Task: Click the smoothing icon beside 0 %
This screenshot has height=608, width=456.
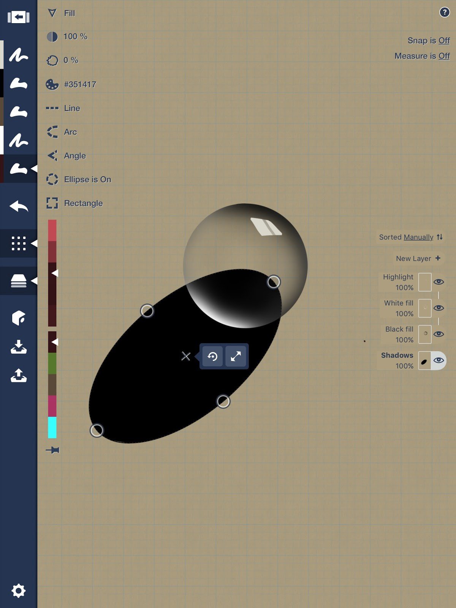Action: (x=52, y=60)
